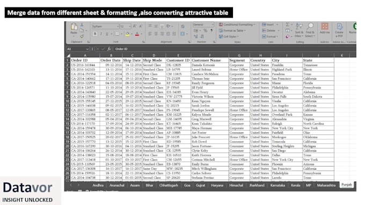Click the Decrease Decimal icon

coord(202,36)
